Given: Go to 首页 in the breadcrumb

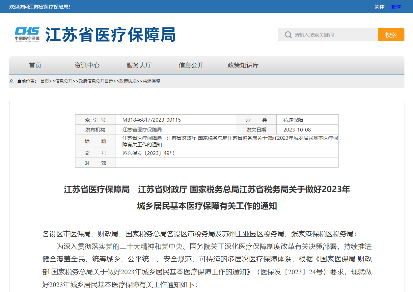Looking at the screenshot, I should (x=44, y=81).
